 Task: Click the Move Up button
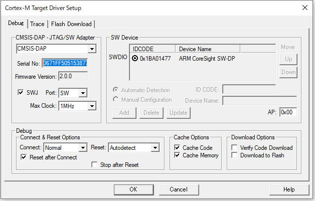(288, 59)
